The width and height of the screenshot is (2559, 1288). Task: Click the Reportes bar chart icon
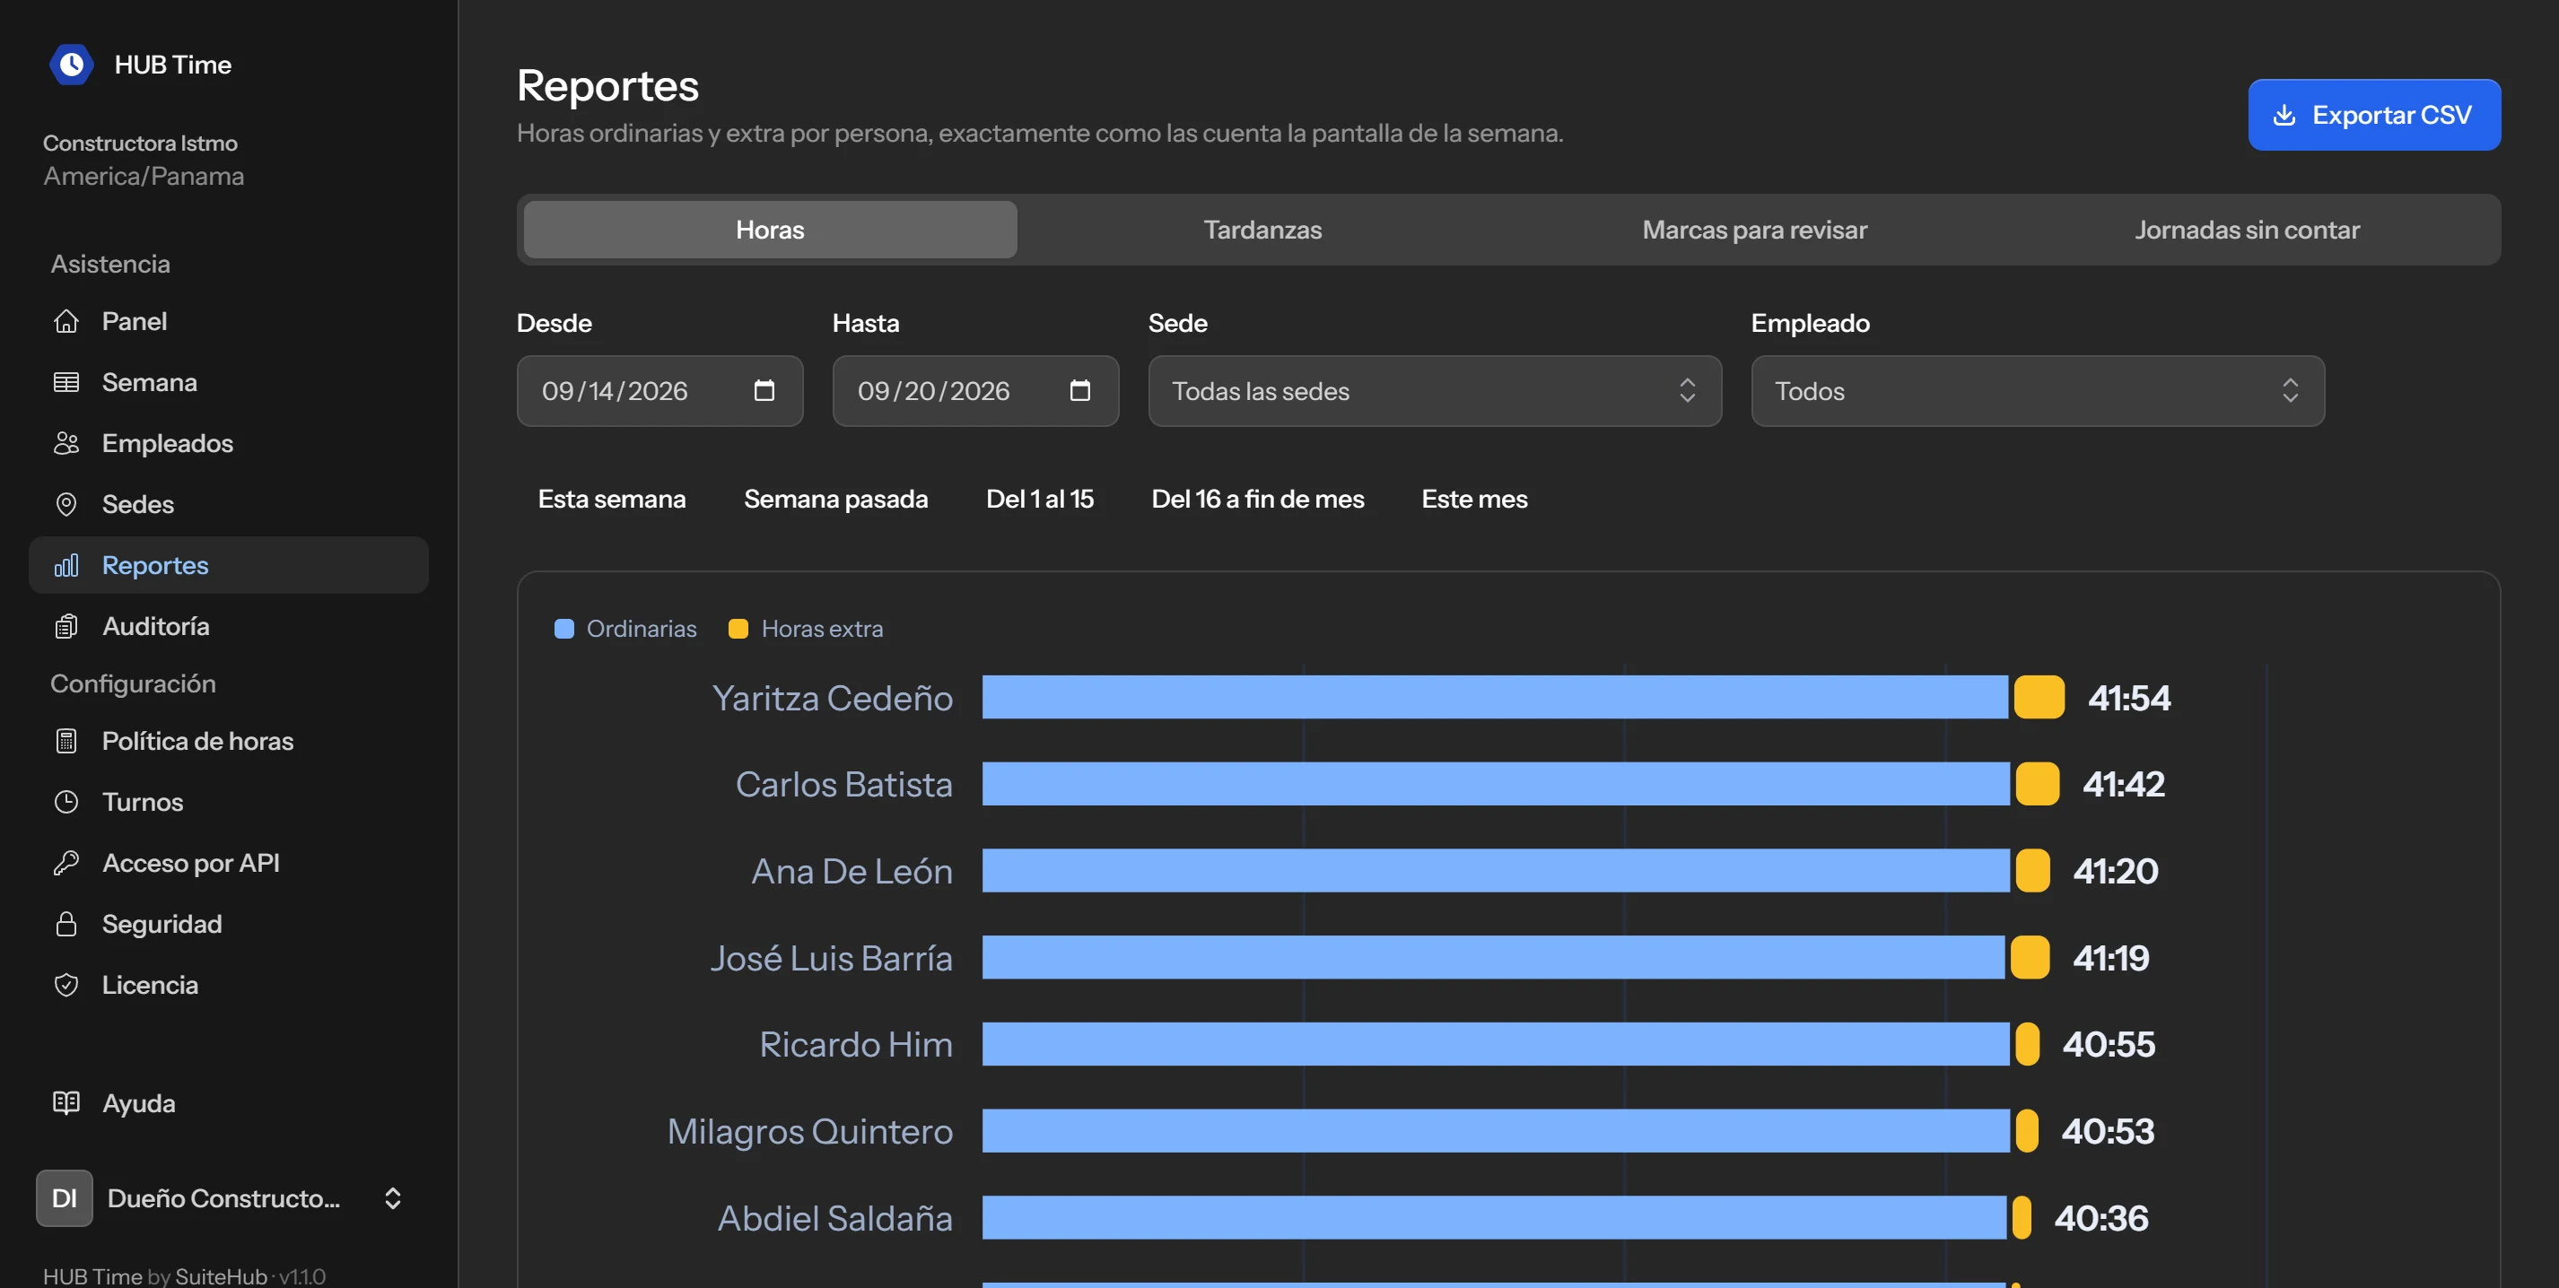coord(66,565)
